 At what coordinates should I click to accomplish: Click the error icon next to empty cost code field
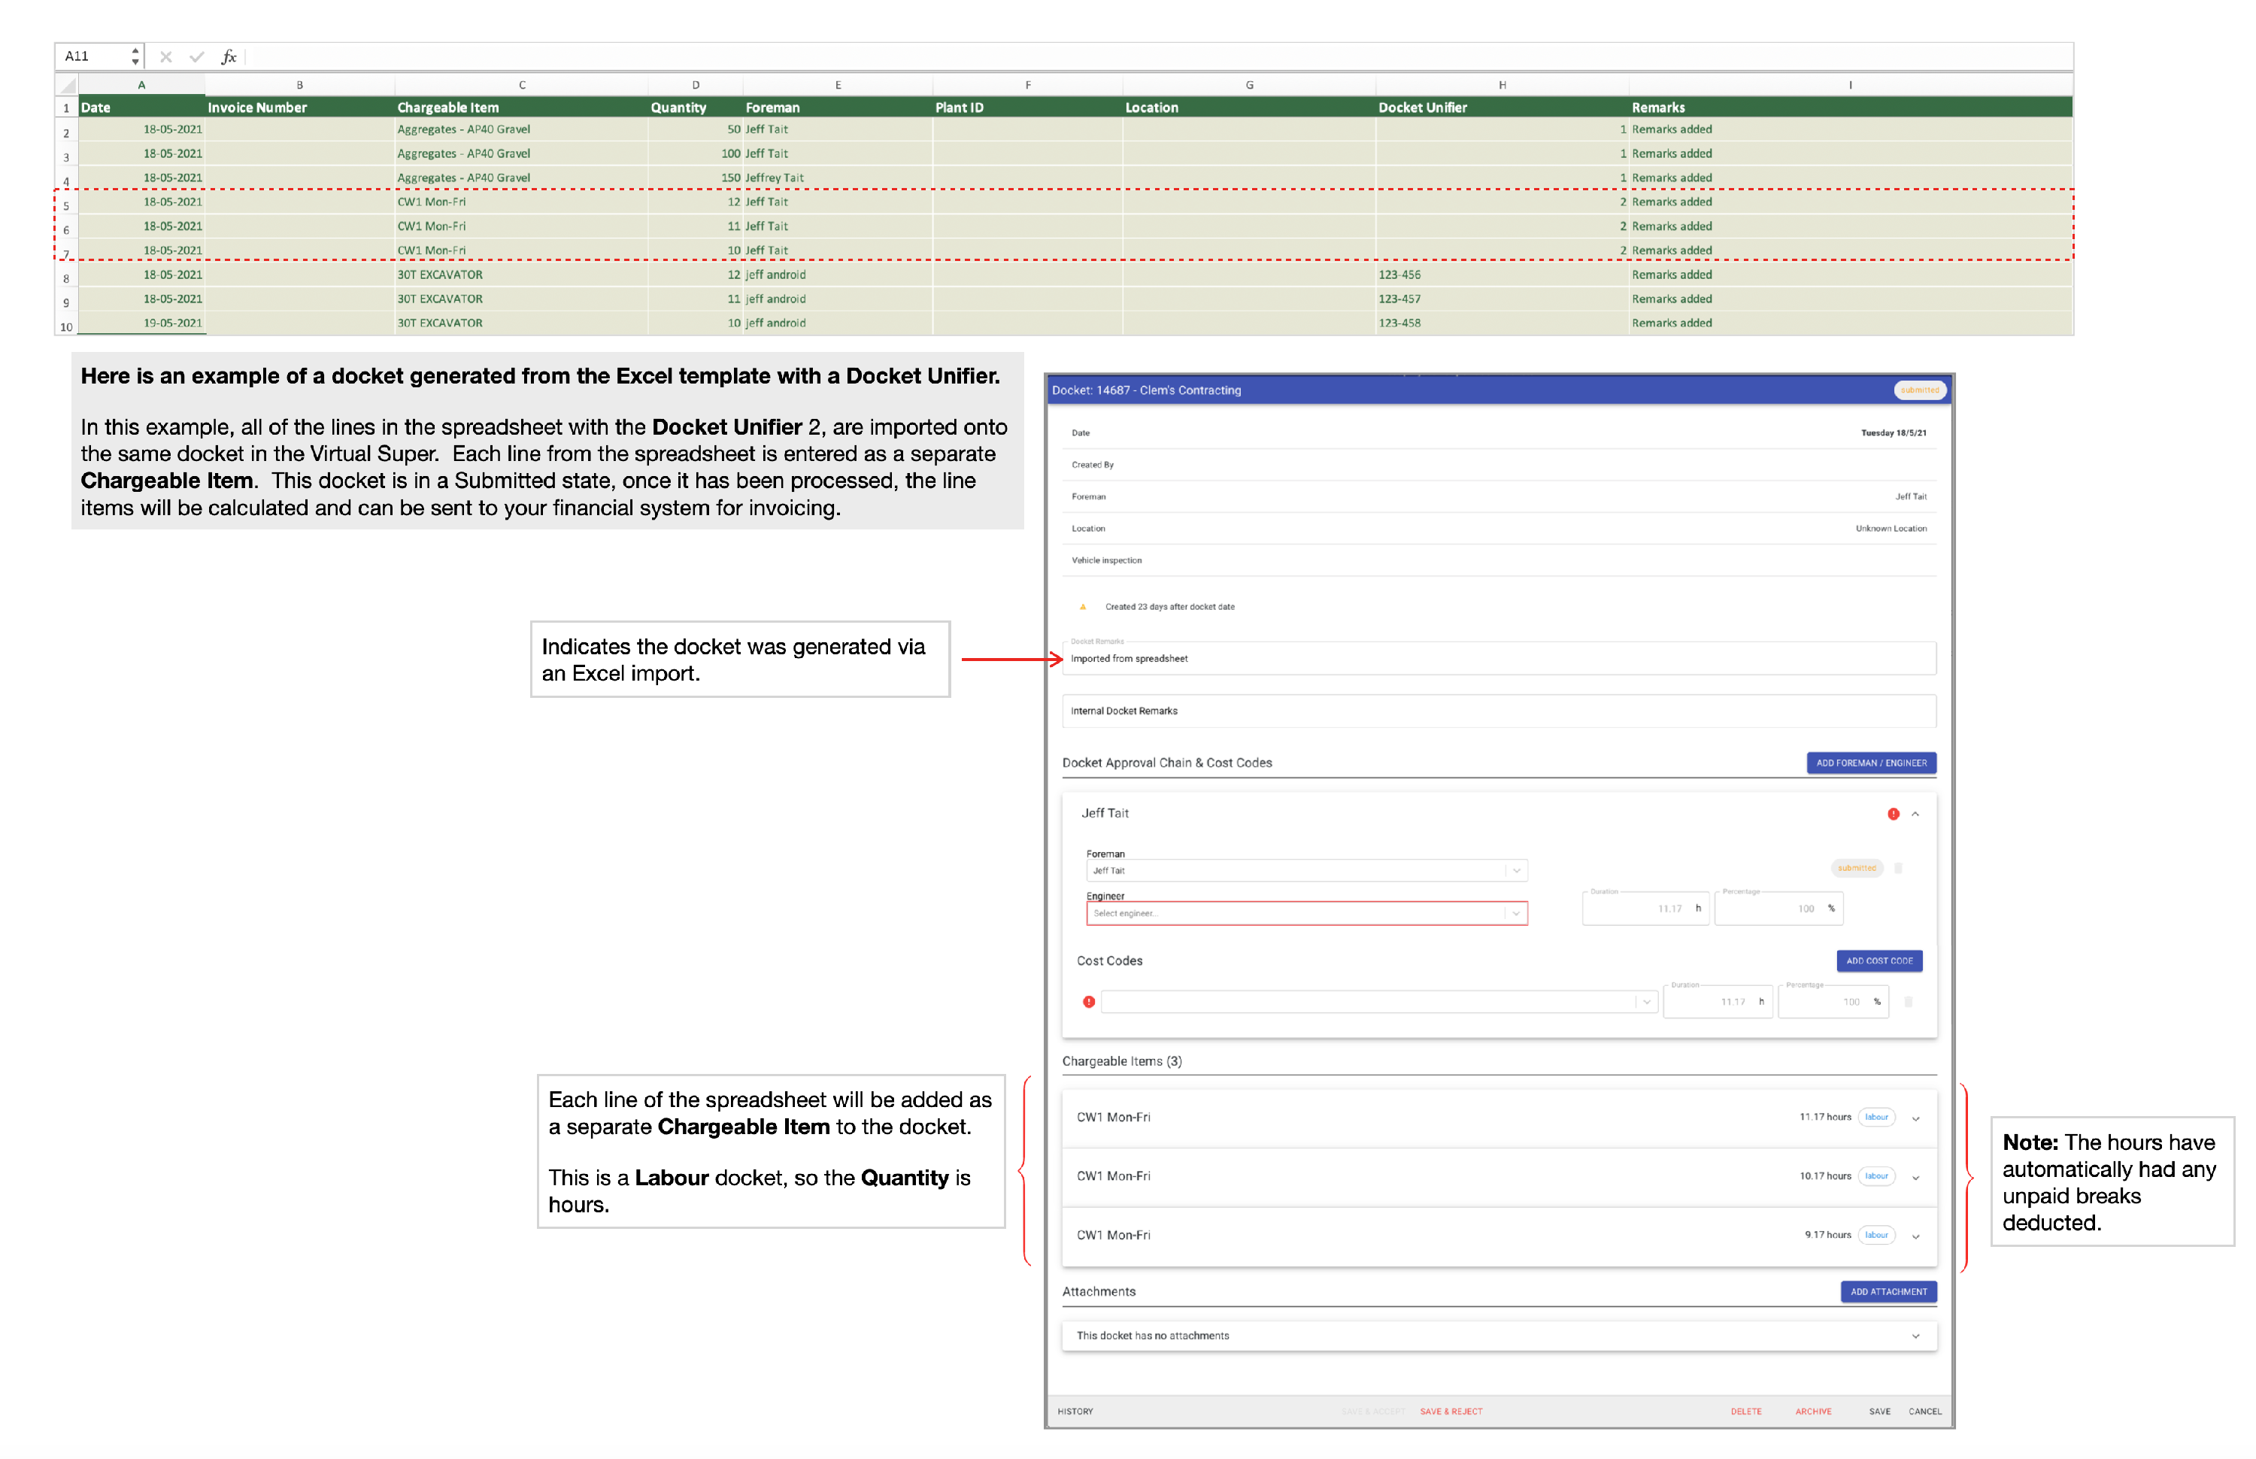coord(1088,1002)
